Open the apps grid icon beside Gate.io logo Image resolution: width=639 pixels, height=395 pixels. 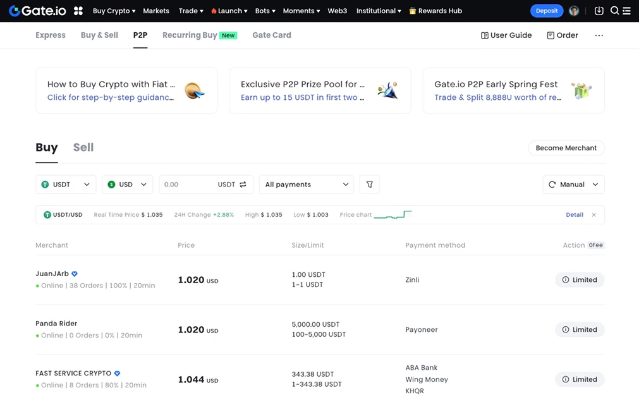point(78,11)
